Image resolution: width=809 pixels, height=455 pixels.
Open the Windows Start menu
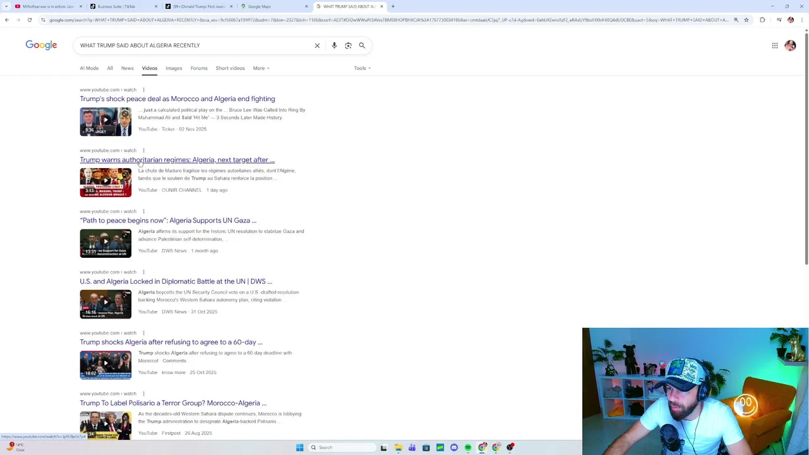[300, 447]
